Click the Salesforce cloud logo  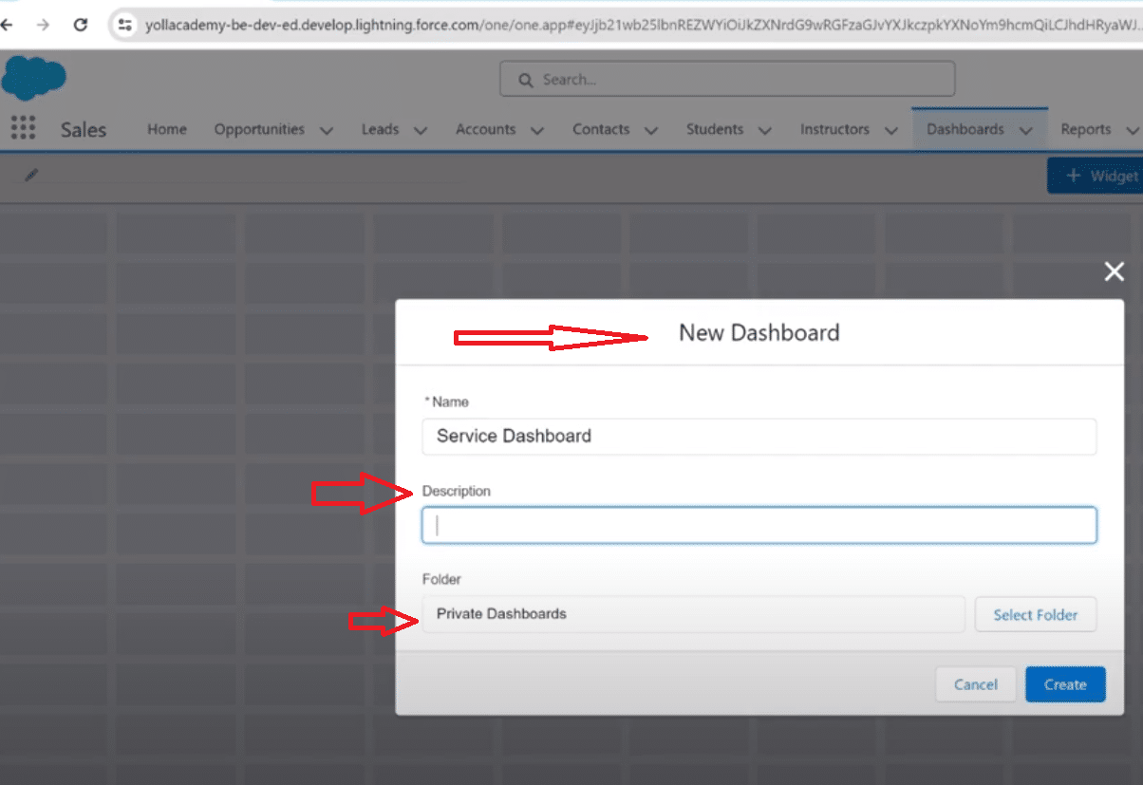pos(34,78)
